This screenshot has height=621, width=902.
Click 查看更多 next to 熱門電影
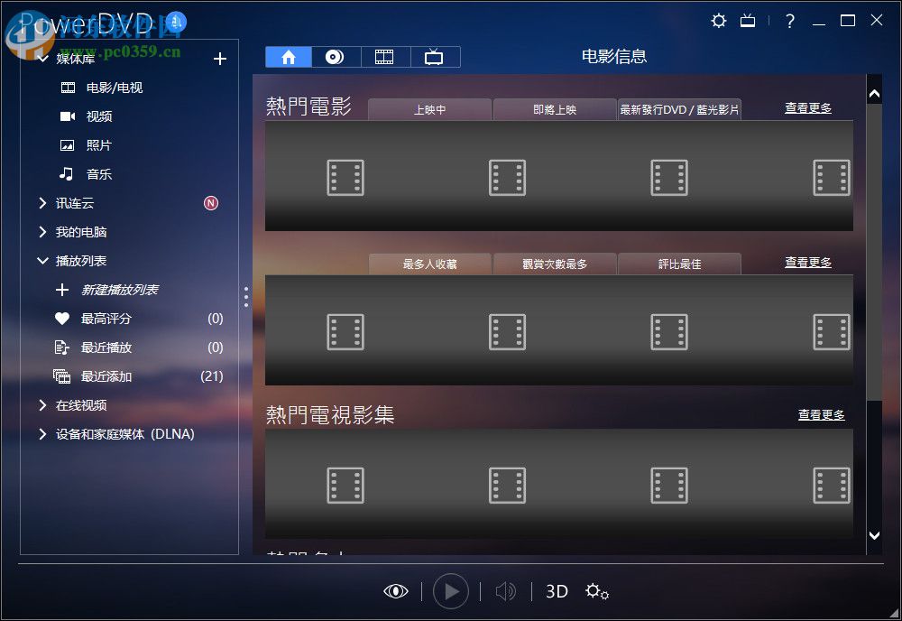808,108
